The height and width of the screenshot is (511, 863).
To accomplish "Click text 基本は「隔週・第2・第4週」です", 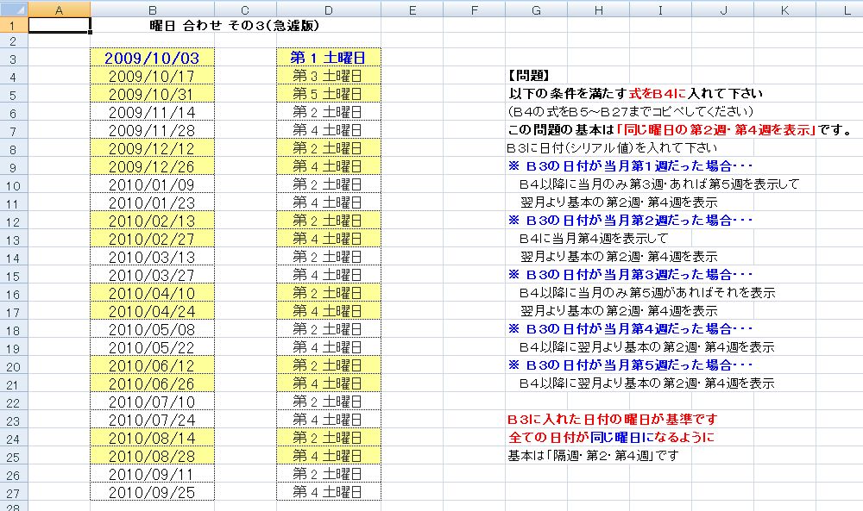I will coord(594,456).
